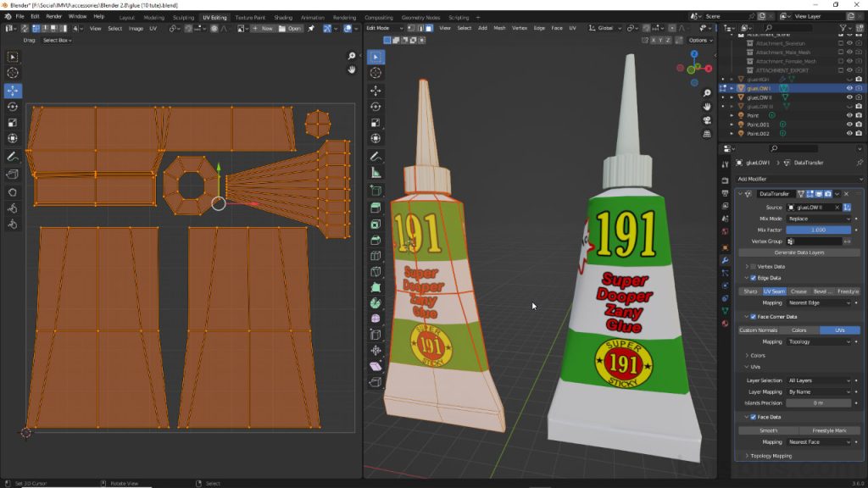This screenshot has height=488, width=868.
Task: Switch to the Texture Paint workspace tab
Action: [250, 15]
